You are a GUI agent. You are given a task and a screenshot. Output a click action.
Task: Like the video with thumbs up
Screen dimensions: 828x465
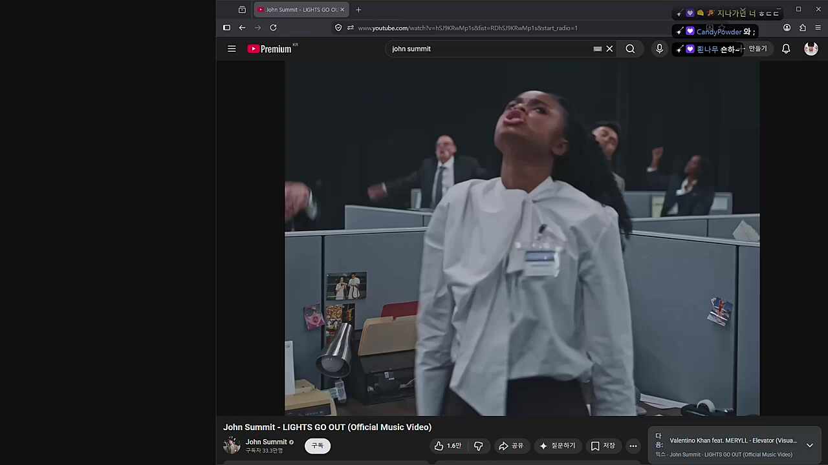point(447,446)
